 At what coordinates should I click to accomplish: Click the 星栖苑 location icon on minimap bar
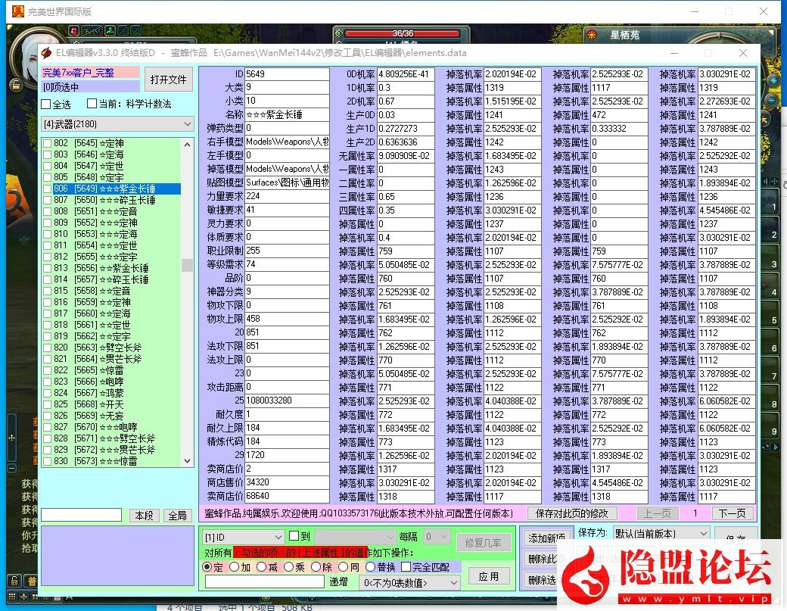(593, 35)
